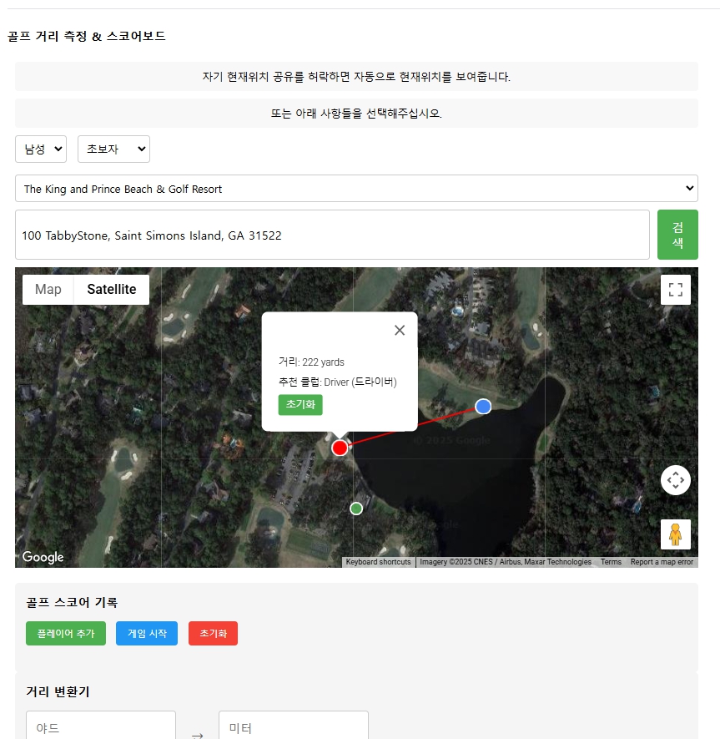This screenshot has width=720, height=739.
Task: Click the Street View pegman icon
Action: coord(676,534)
